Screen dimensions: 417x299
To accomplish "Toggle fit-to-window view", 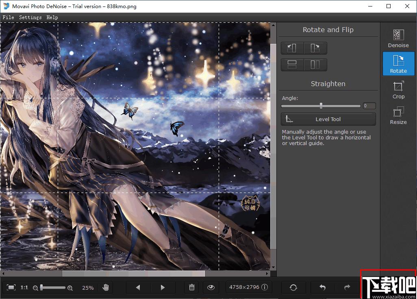I will 11,287.
